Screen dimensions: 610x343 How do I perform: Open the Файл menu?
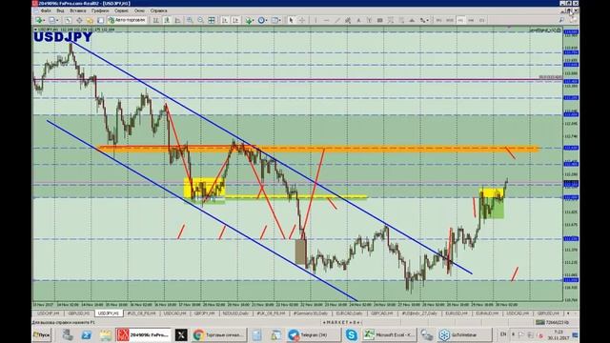click(x=46, y=10)
